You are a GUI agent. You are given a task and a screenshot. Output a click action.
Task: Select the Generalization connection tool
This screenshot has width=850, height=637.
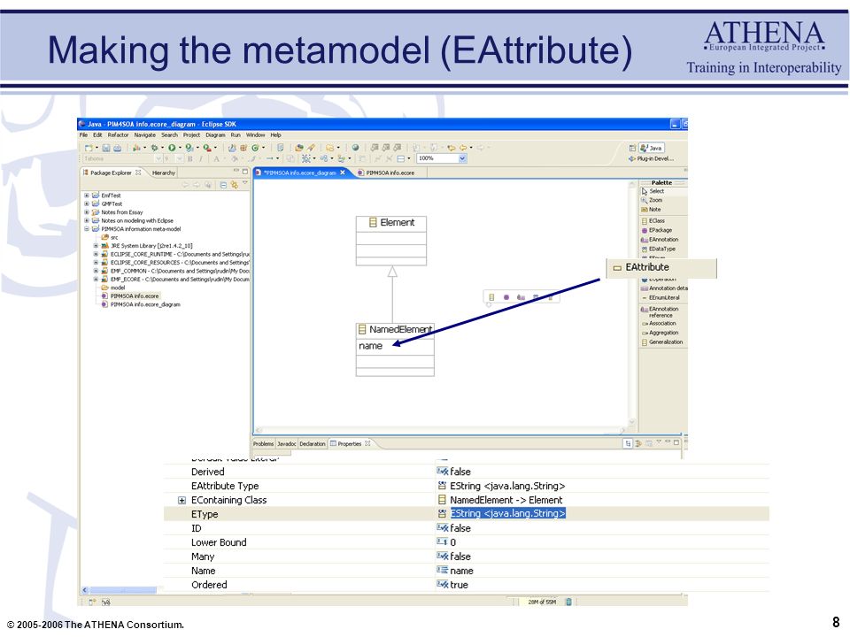tap(662, 342)
